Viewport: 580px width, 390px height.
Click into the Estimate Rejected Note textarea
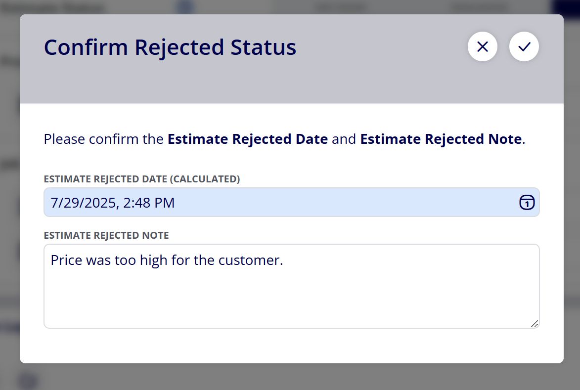[x=291, y=286]
